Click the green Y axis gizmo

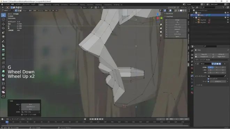[161, 18]
